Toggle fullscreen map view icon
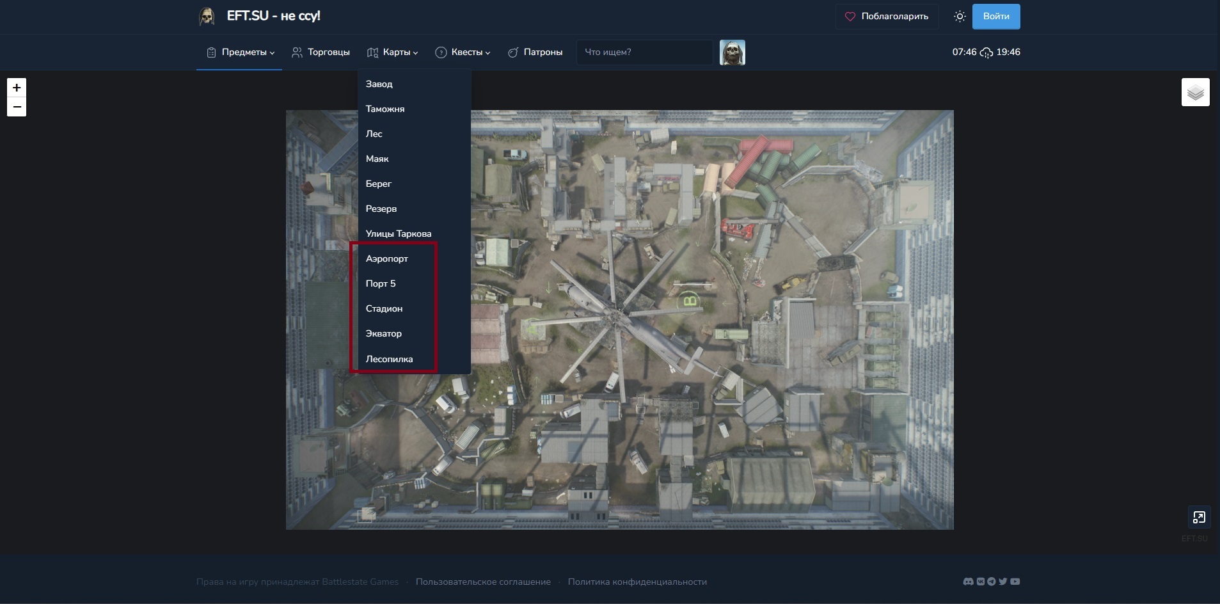The height and width of the screenshot is (604, 1220). [1199, 517]
